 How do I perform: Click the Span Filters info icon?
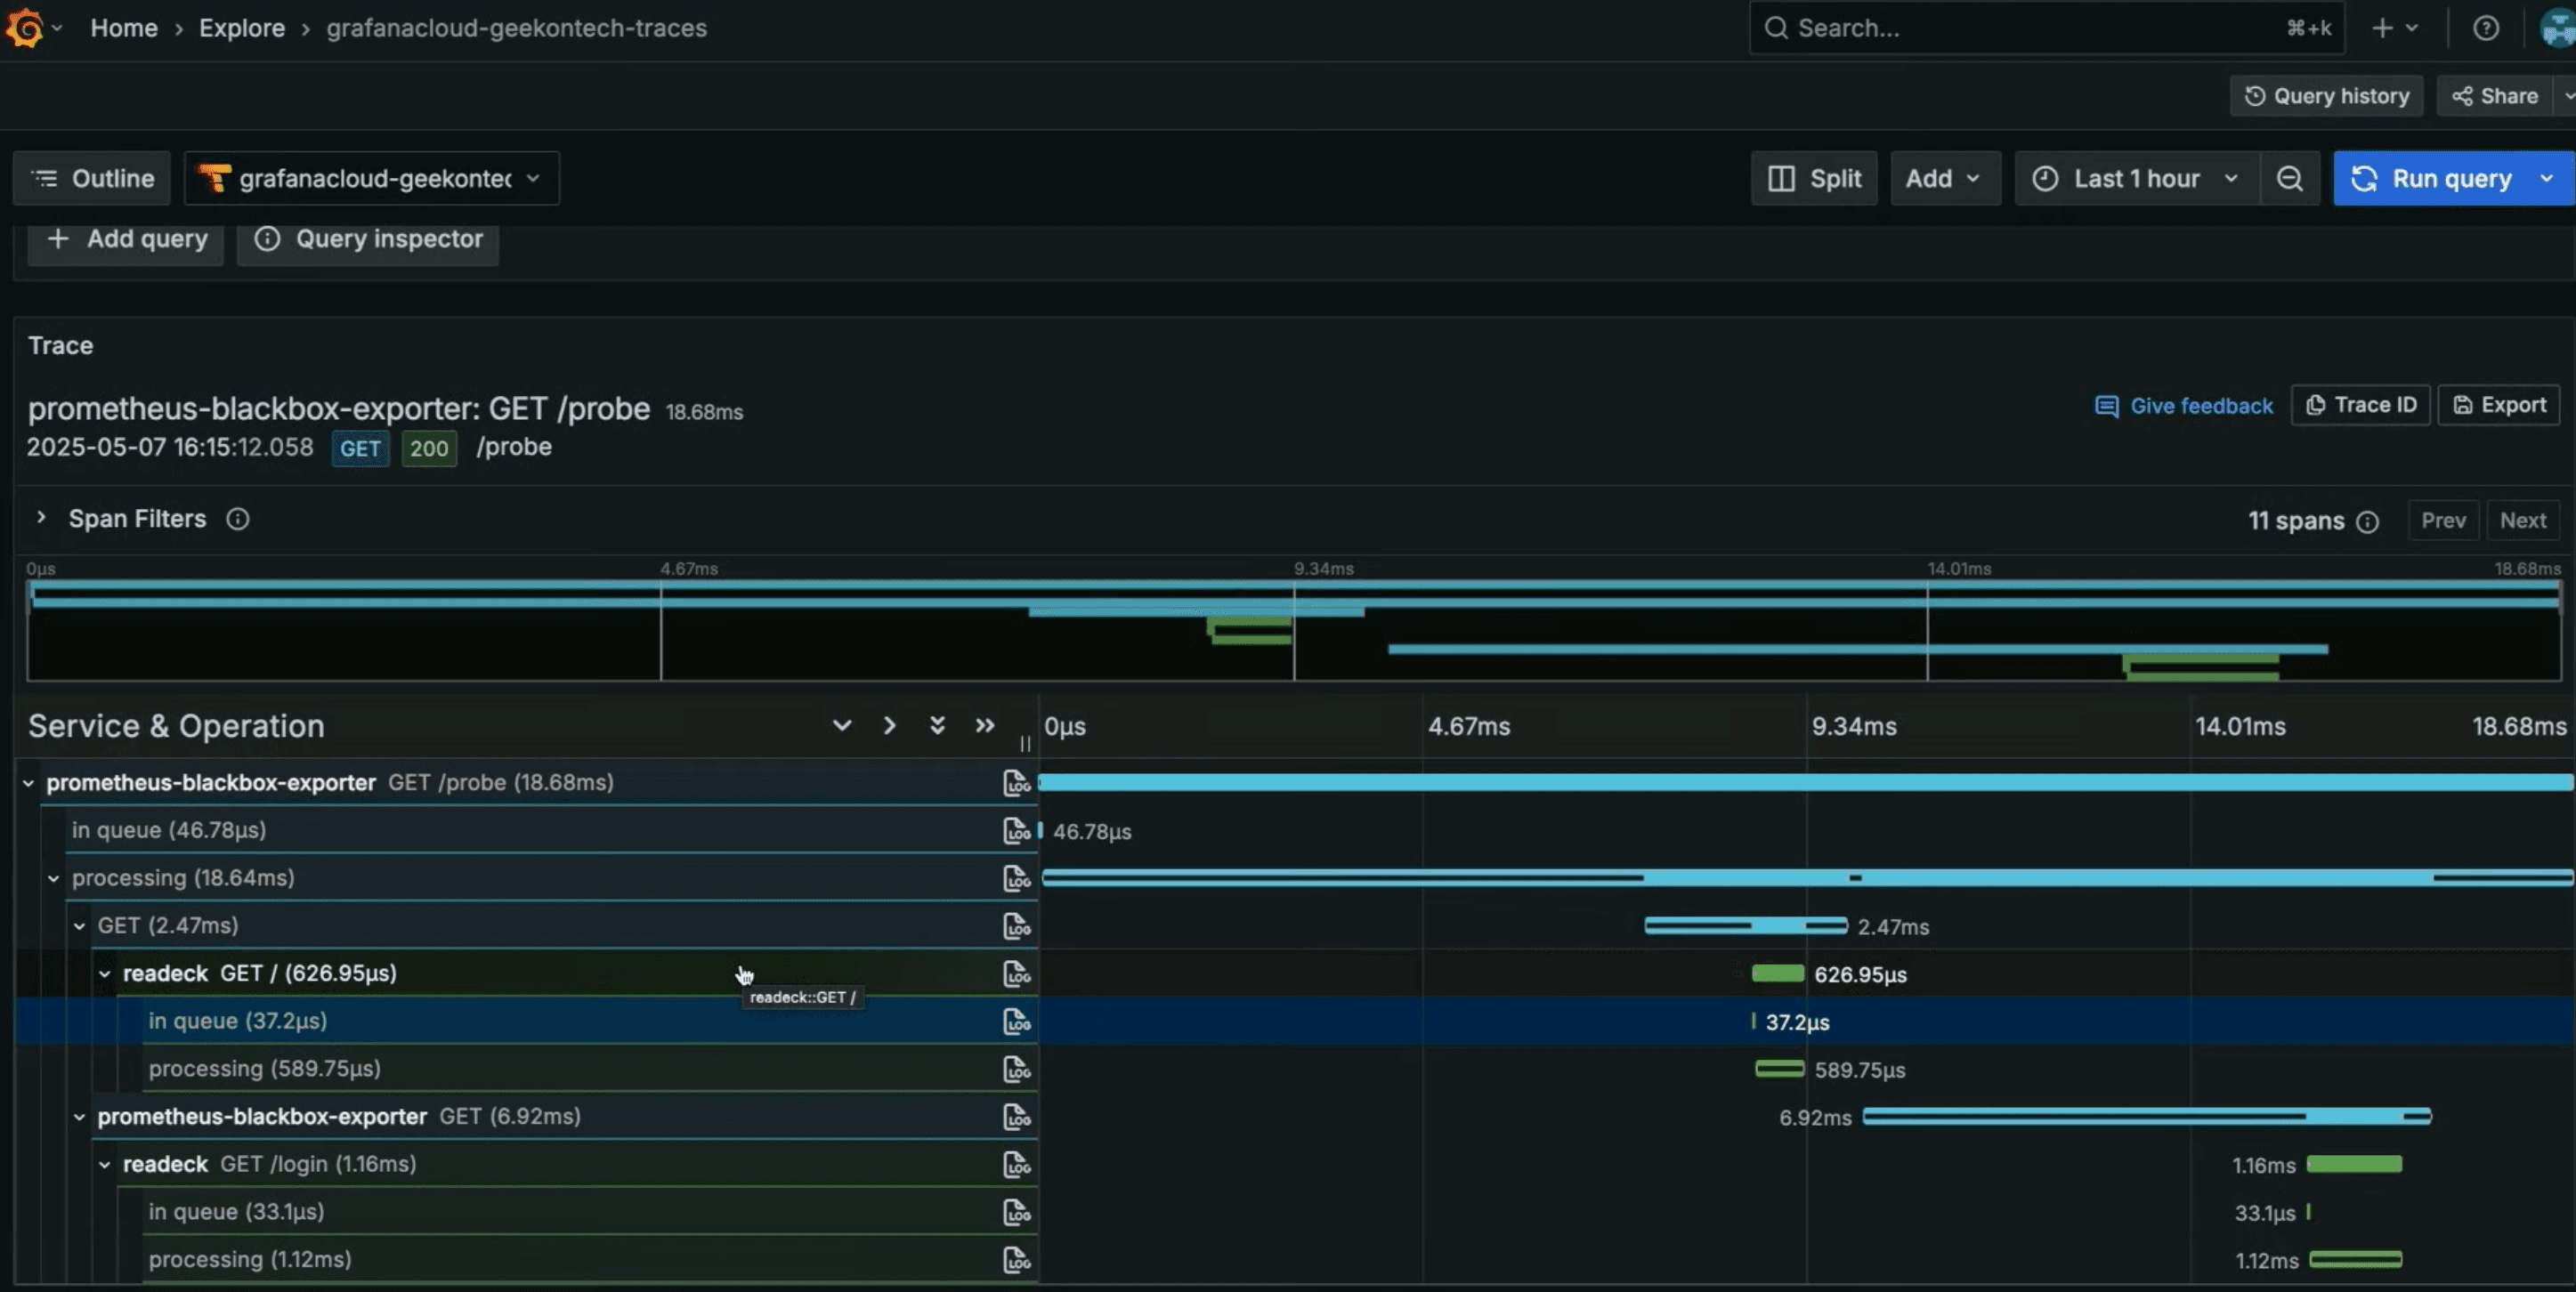point(238,519)
